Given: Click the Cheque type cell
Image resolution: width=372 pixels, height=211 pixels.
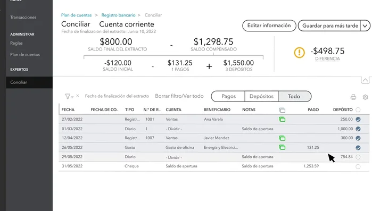Looking at the screenshot, I should tap(131, 166).
